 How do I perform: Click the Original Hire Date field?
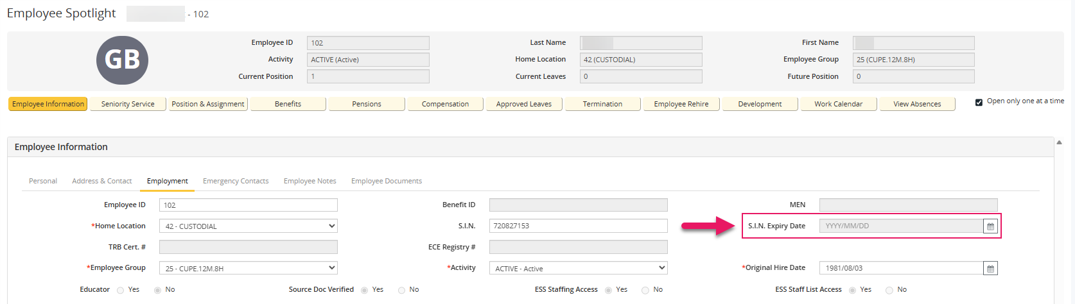(901, 269)
